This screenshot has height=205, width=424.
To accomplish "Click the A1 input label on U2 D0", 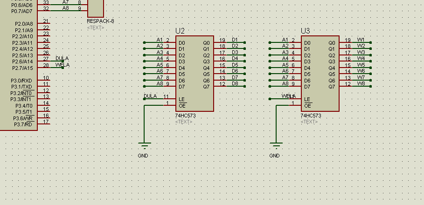I will (x=160, y=40).
